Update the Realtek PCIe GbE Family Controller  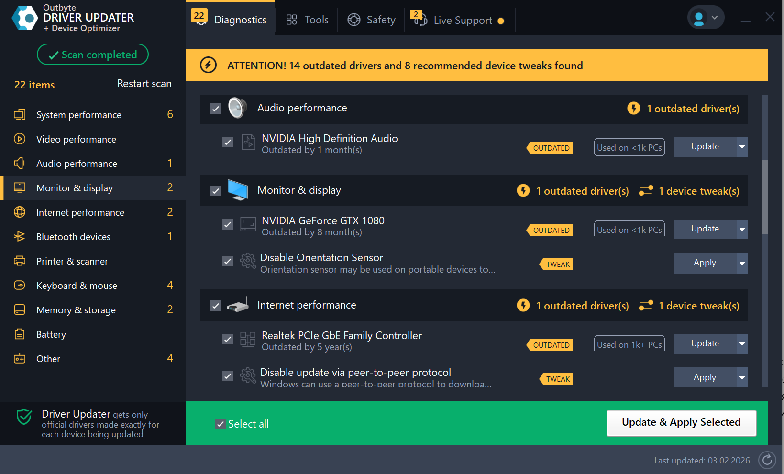pos(705,344)
